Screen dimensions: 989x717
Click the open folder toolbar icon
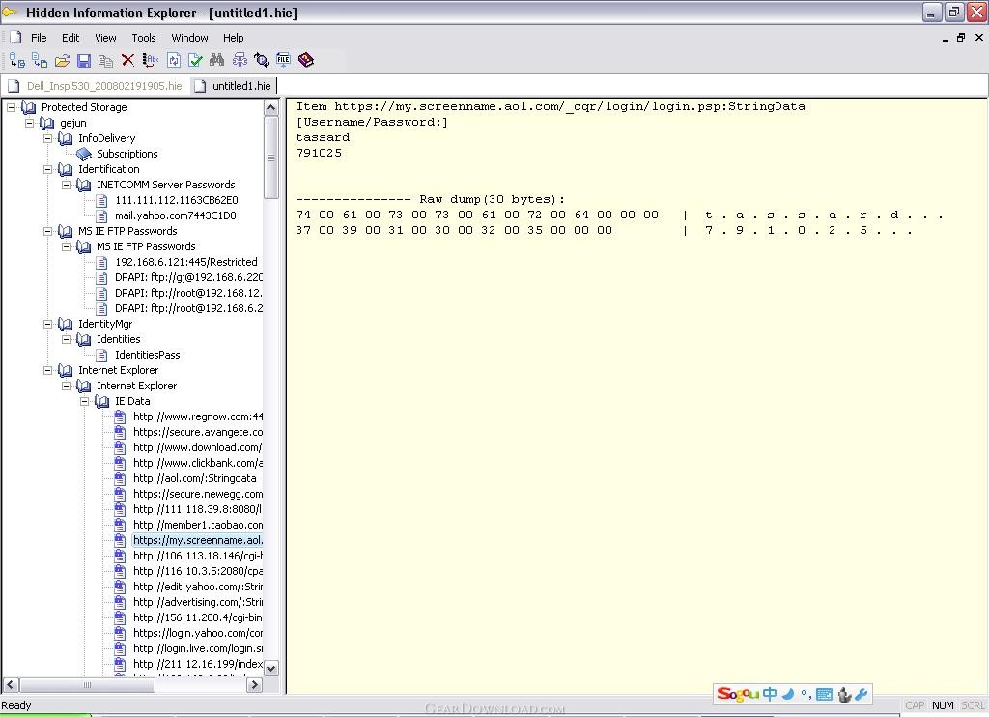[x=62, y=60]
